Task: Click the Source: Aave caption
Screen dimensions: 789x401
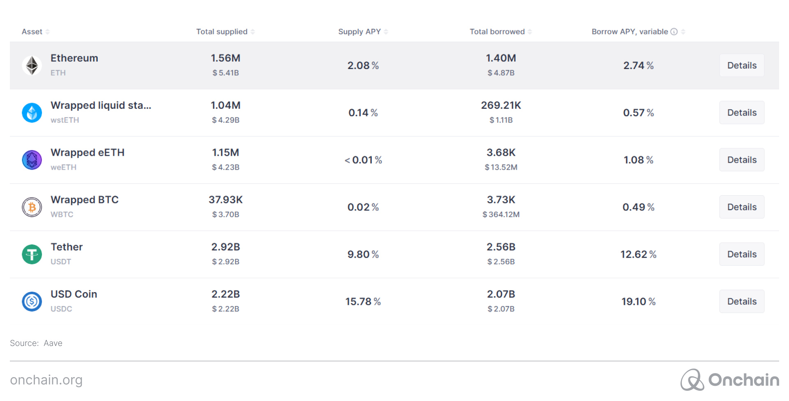Action: pyautogui.click(x=36, y=343)
